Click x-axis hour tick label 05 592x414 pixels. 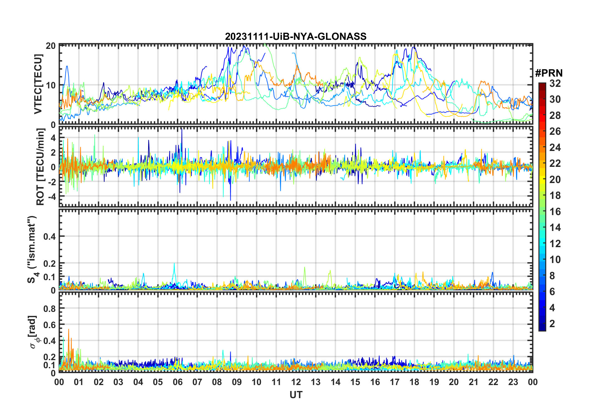(158, 382)
